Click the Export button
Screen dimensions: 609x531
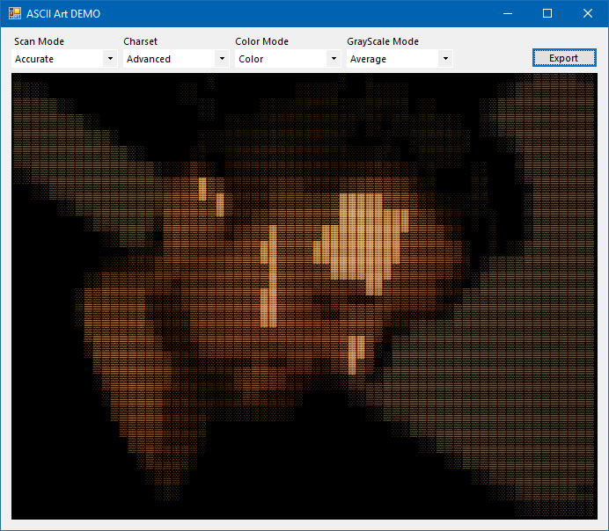563,58
